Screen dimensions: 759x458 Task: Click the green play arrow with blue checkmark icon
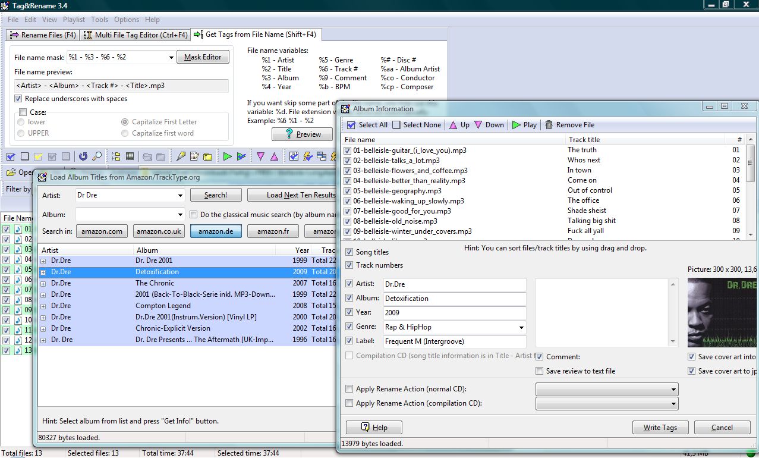coord(241,157)
